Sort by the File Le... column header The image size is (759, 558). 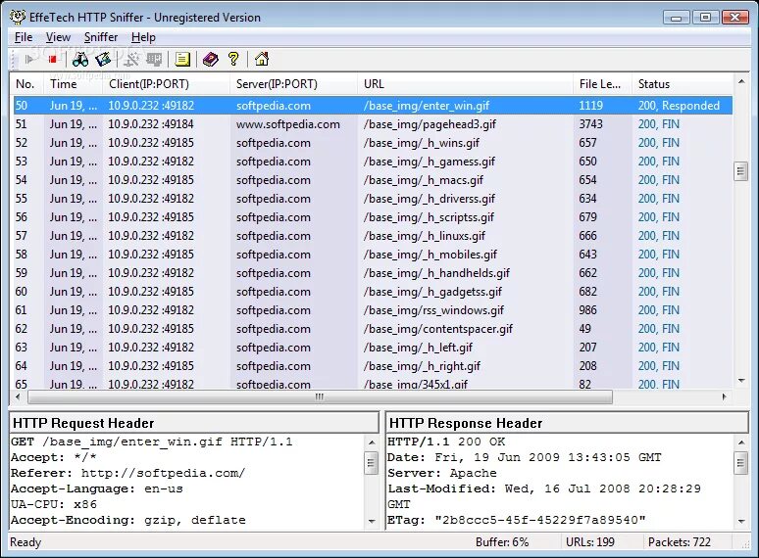click(x=603, y=84)
